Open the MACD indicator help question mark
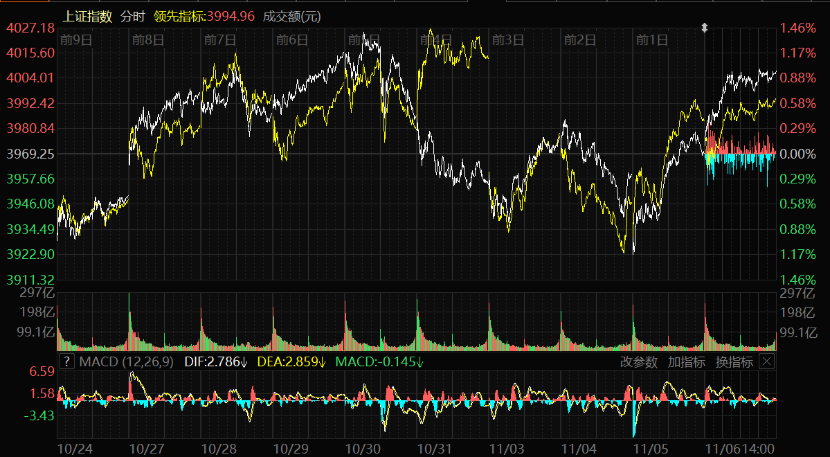 (x=66, y=361)
